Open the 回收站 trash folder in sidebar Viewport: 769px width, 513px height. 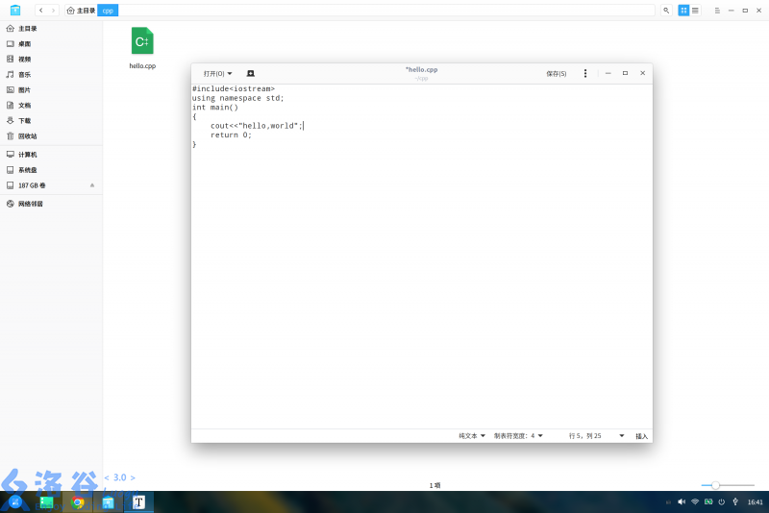(x=27, y=135)
